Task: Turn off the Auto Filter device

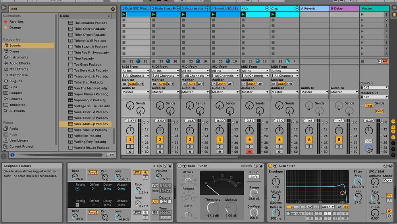Action: (270, 166)
